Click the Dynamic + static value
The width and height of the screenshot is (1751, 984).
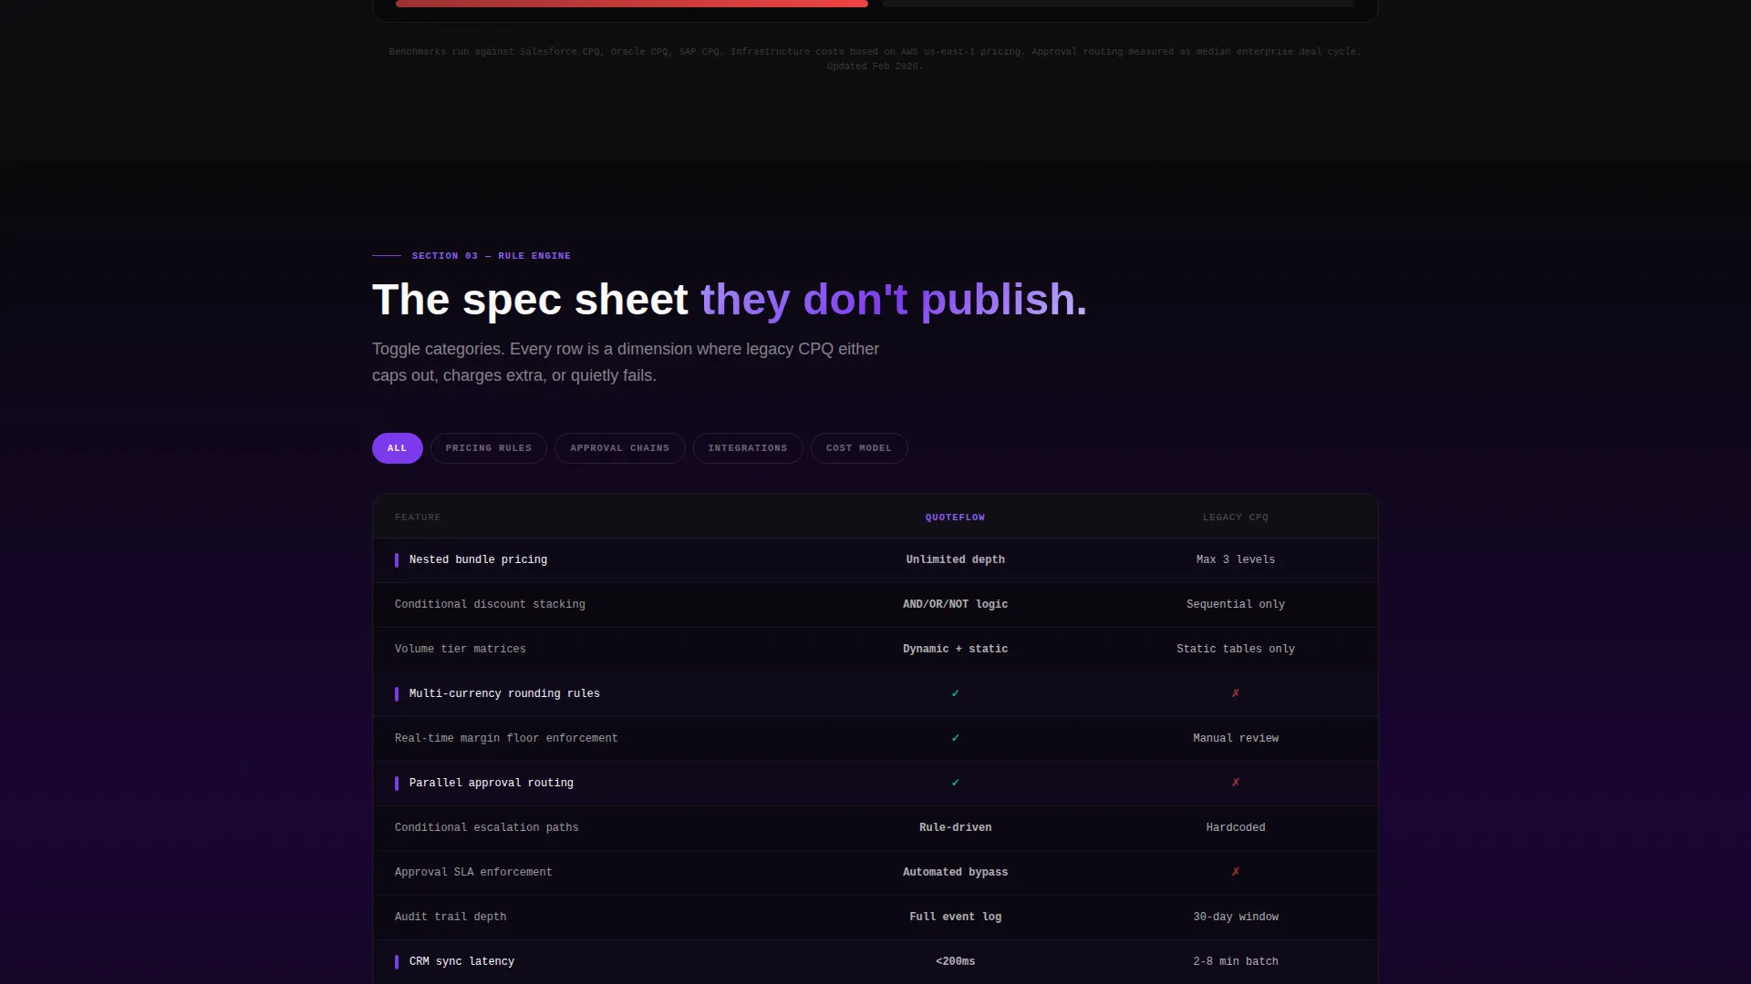955,649
